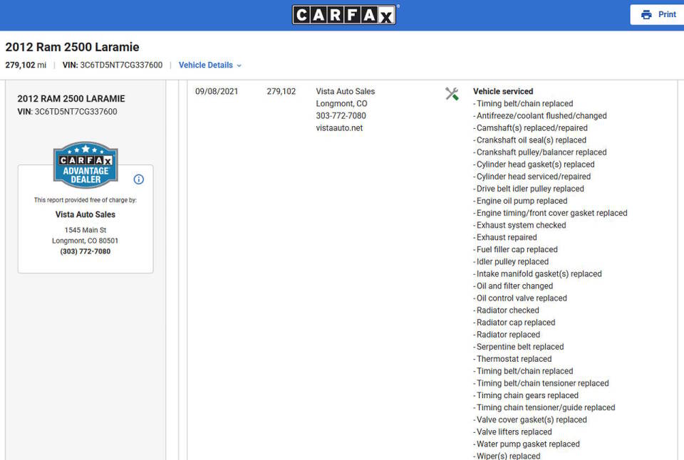Click the printer icon
Screen dimensions: 684x460
646,15
